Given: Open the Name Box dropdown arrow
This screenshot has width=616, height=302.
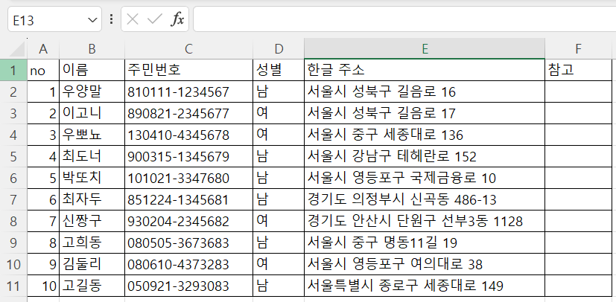Looking at the screenshot, I should pyautogui.click(x=92, y=19).
